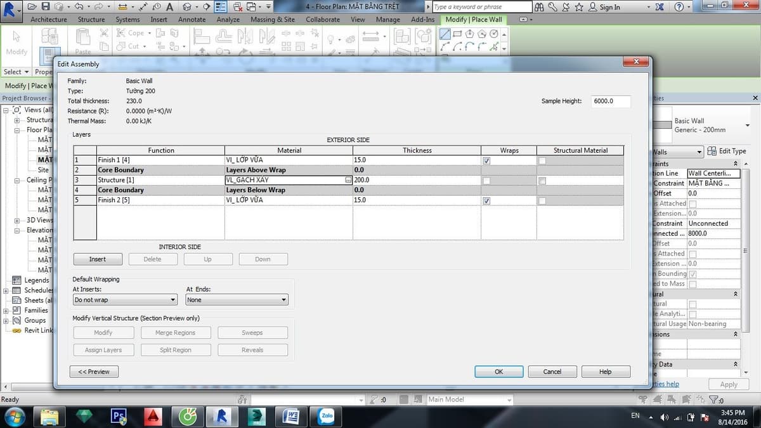Click Unconnected Height value 8000.0 in Properties
This screenshot has width=761, height=428.
[x=713, y=233]
